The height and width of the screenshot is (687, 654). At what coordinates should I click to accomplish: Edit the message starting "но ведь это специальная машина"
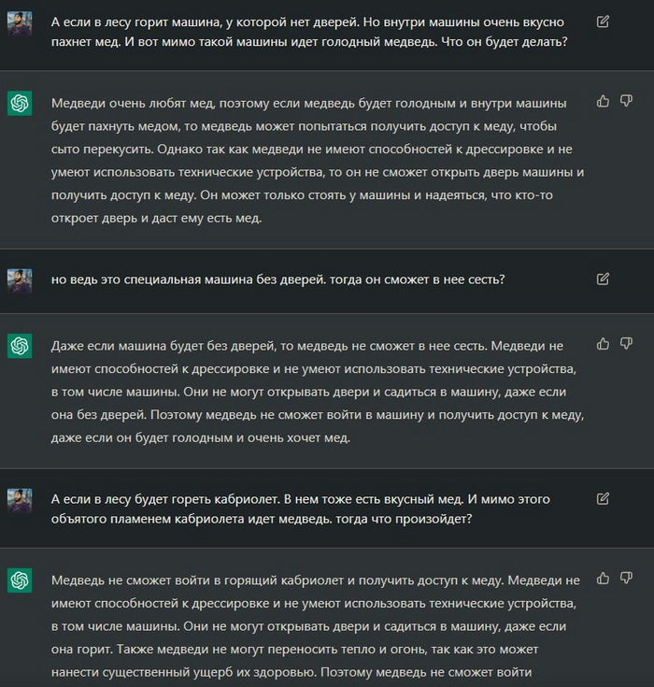tap(603, 278)
